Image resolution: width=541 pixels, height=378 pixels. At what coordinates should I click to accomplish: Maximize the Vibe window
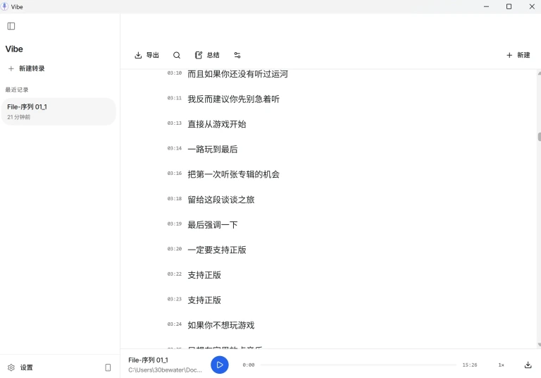[x=509, y=6]
